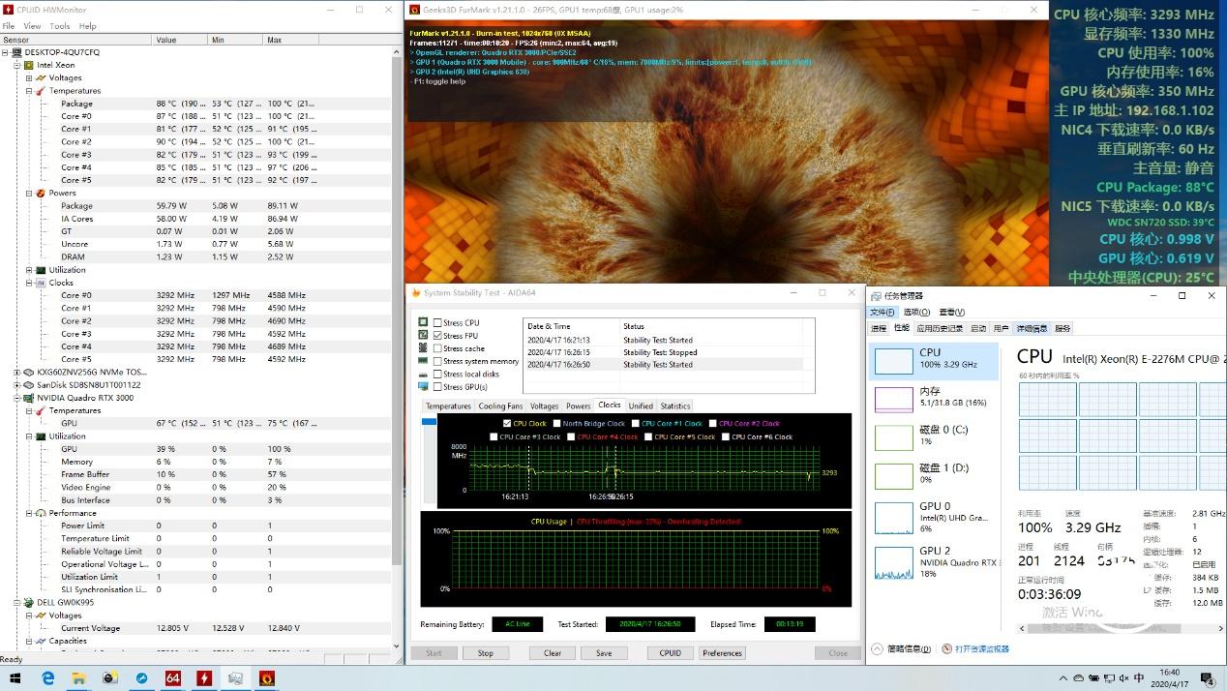Click the Resource Monitor icon in Task Manager

pyautogui.click(x=945, y=648)
